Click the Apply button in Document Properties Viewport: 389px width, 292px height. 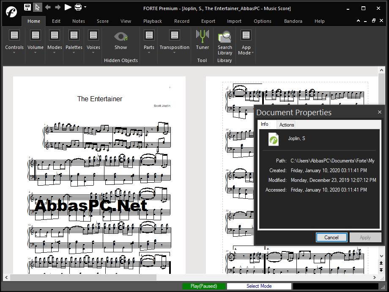[x=365, y=238]
